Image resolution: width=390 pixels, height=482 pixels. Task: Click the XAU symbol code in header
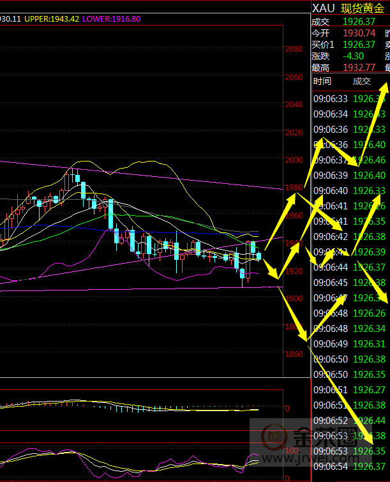coord(323,8)
